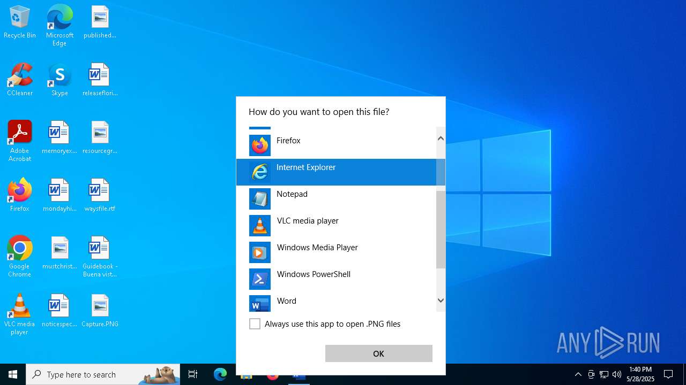The height and width of the screenshot is (385, 686).
Task: Pick VLC media player in the dialog list
Action: [x=336, y=226]
